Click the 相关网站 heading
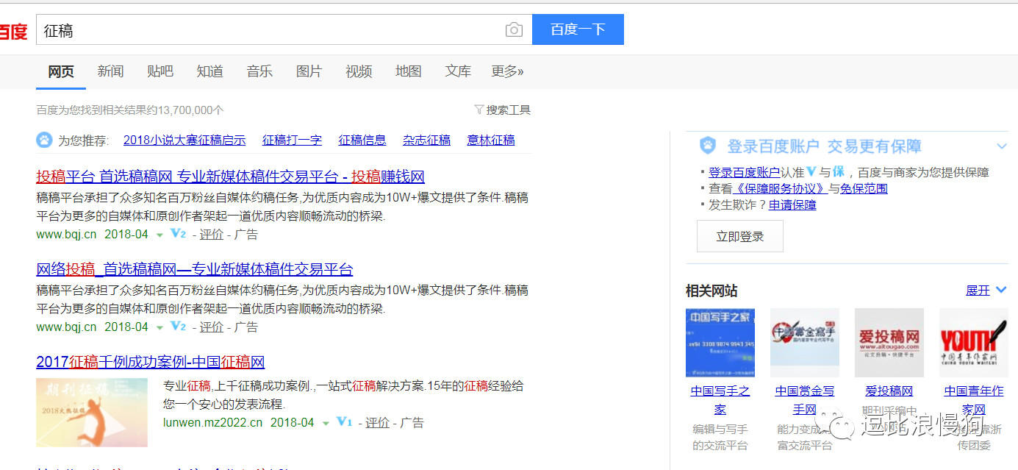This screenshot has width=1018, height=470. point(711,291)
